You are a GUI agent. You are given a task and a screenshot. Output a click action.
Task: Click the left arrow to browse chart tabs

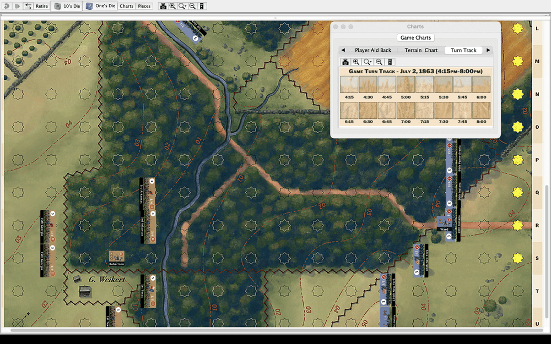coord(343,50)
